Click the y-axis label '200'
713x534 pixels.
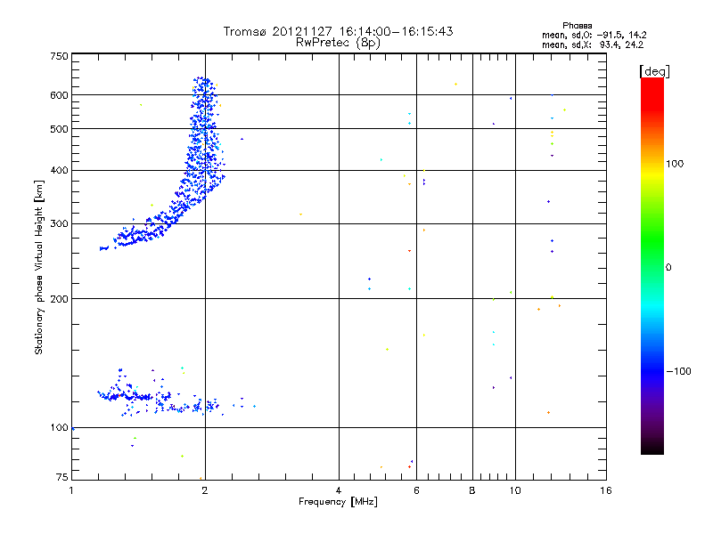(59, 299)
